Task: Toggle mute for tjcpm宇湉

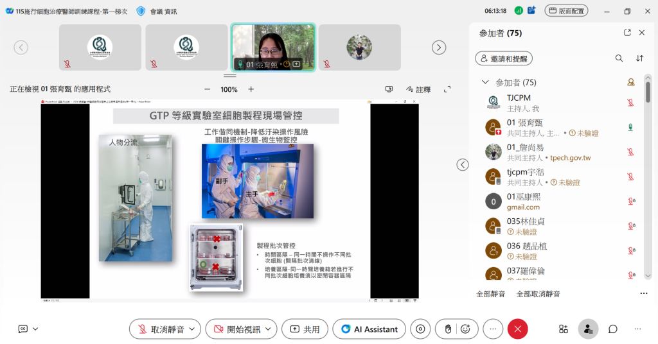Action: pyautogui.click(x=630, y=177)
